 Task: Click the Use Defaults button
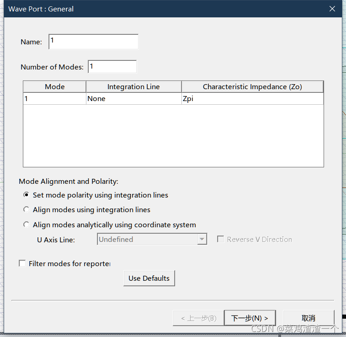click(149, 278)
